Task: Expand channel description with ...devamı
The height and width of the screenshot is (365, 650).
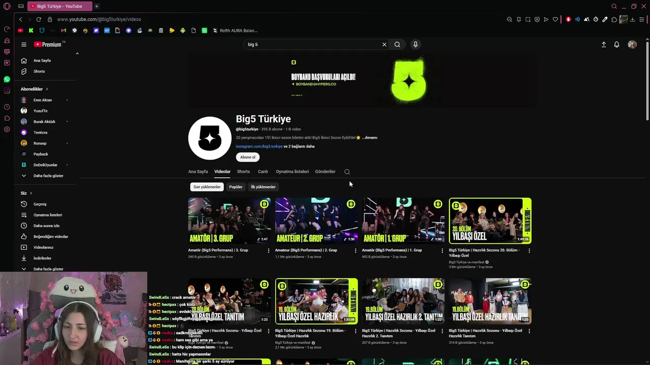Action: tap(370, 137)
